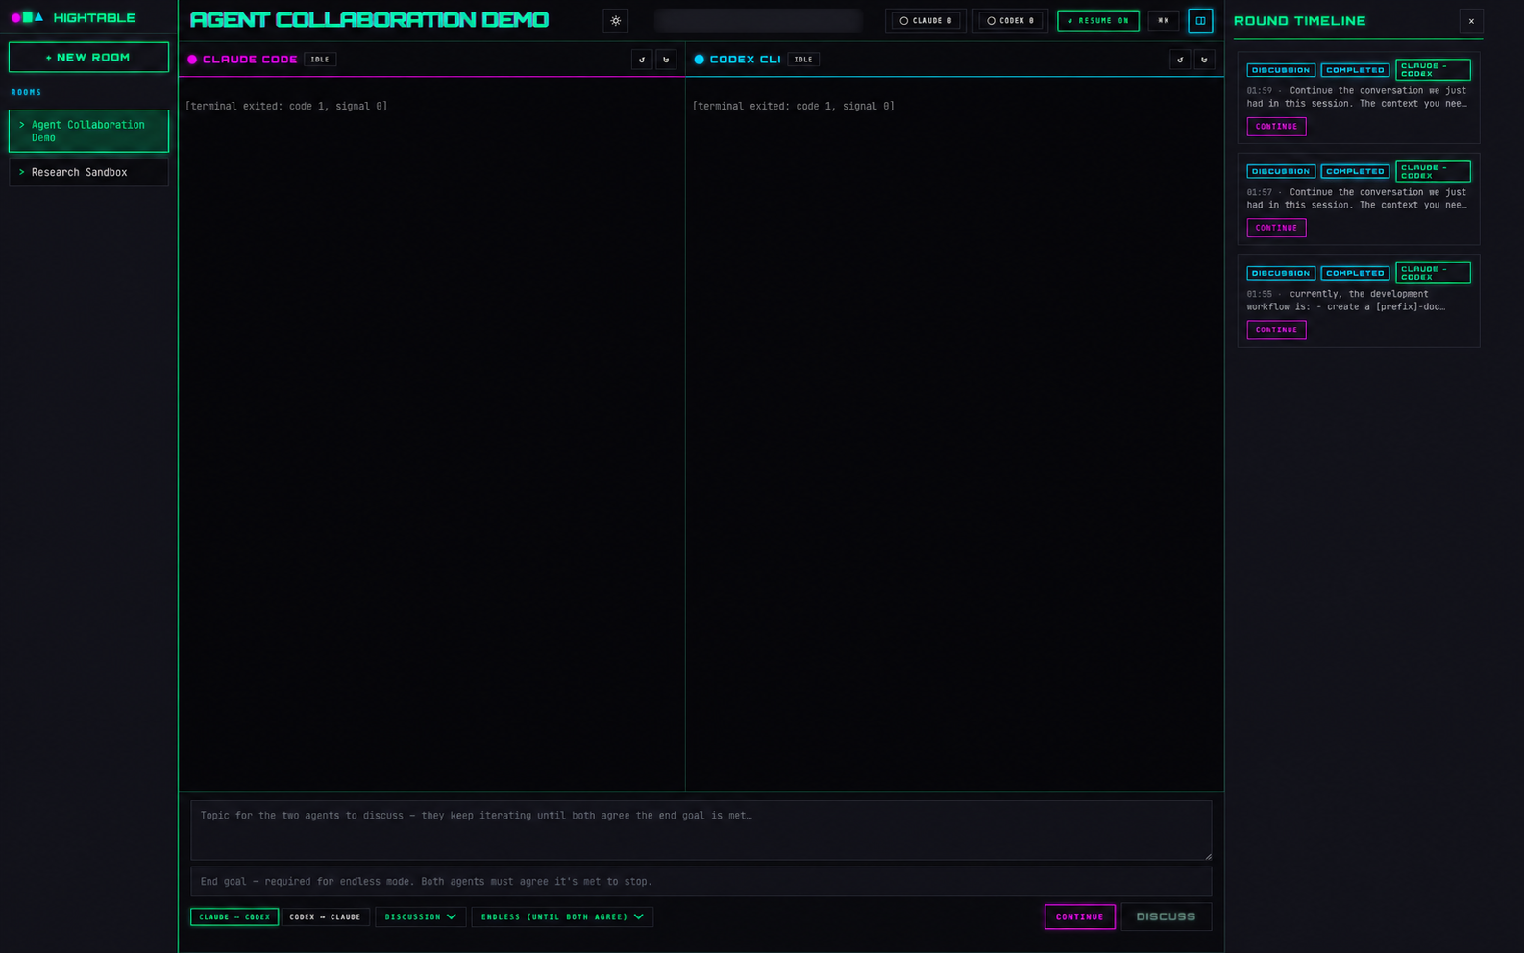1524x953 pixels.
Task: Open the Discussion mode dropdown
Action: coord(421,916)
